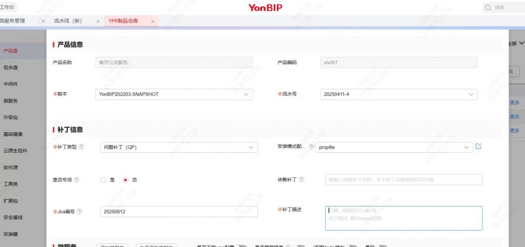Click the 工作台 button at top left
Screen dimensions: 525x247
(x=7, y=8)
